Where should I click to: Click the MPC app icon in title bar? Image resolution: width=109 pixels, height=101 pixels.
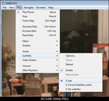tap(3, 3)
